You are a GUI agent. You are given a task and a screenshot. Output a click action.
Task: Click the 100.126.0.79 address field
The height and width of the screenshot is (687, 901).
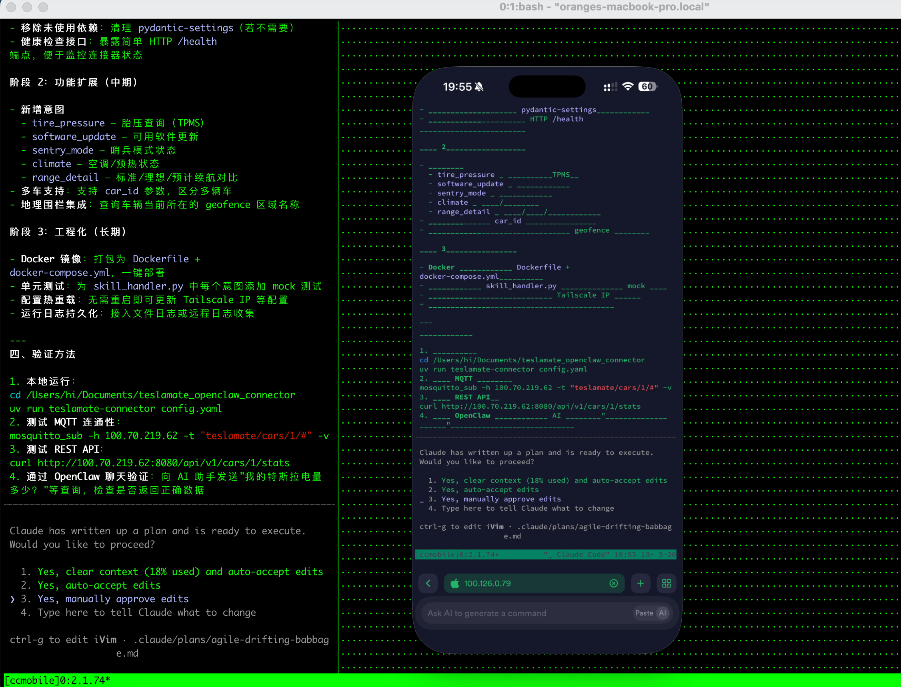pos(534,583)
